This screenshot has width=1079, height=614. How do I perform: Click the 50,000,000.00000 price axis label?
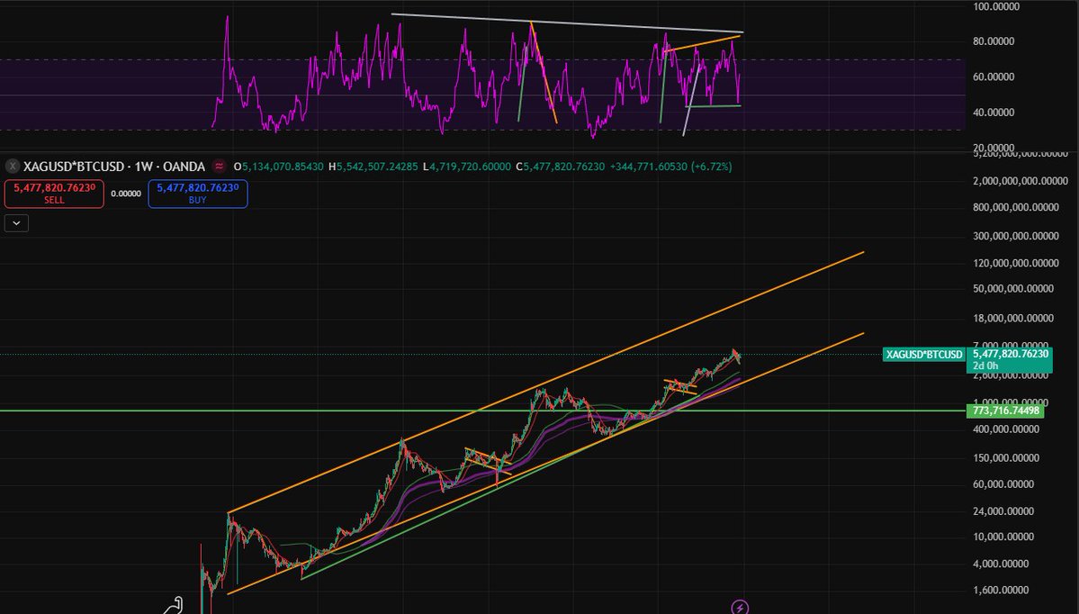[x=1013, y=288]
